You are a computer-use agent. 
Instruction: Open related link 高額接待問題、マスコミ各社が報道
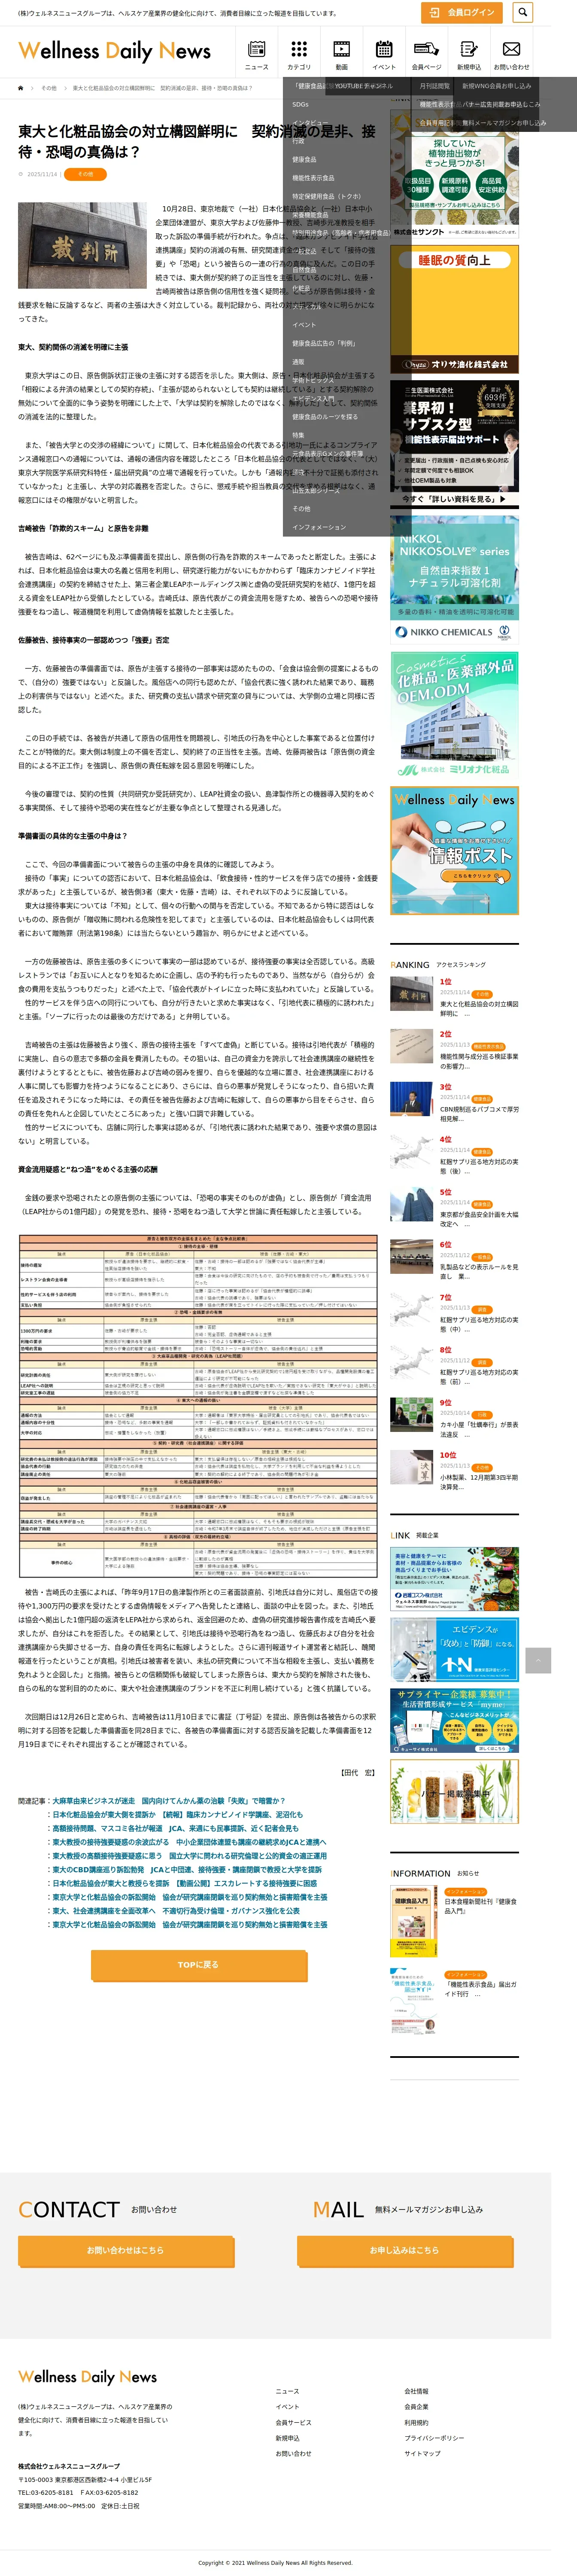click(x=175, y=1828)
